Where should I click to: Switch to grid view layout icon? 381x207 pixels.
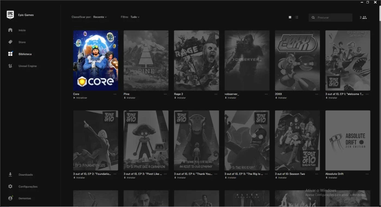click(x=290, y=17)
